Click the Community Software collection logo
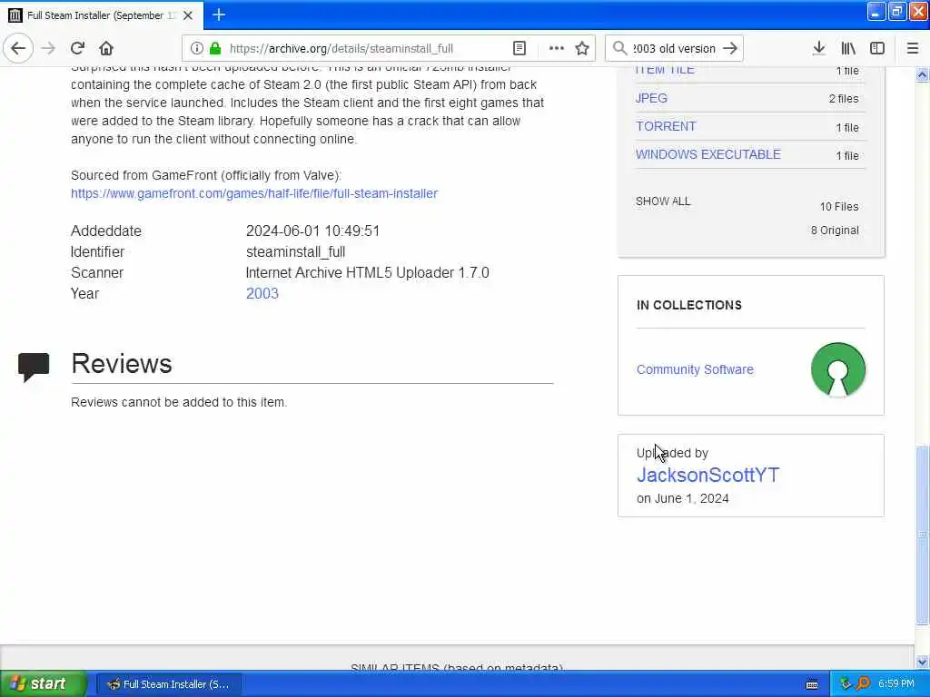 click(838, 369)
